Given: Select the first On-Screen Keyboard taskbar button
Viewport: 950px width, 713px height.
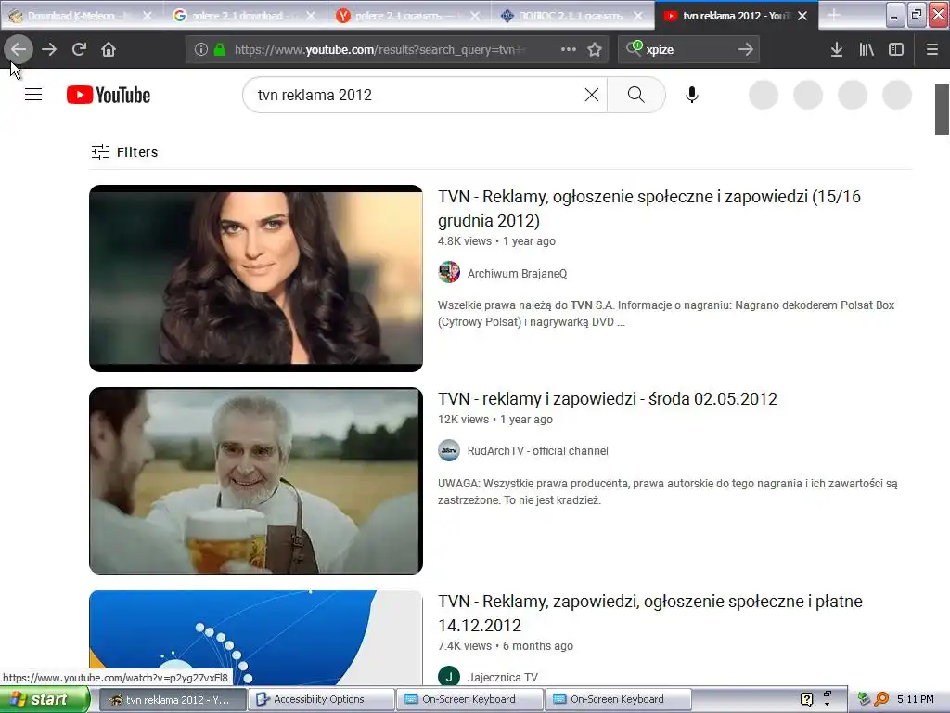Looking at the screenshot, I should point(469,699).
